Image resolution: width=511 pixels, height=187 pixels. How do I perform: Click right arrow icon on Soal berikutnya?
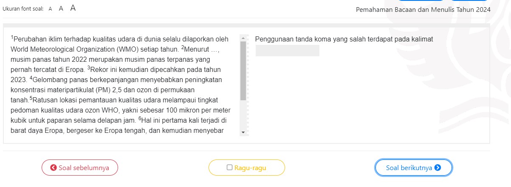tap(438, 168)
